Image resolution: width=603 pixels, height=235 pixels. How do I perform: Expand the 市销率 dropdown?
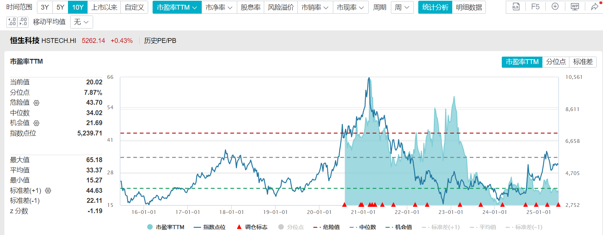(315, 7)
